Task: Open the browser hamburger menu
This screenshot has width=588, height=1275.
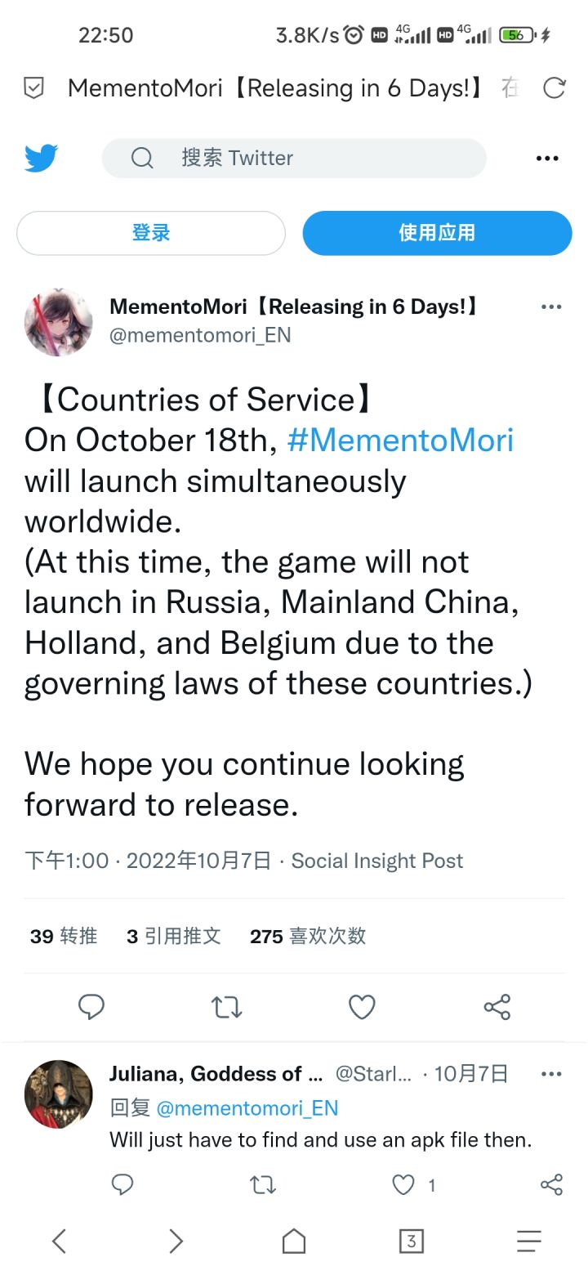Action: pyautogui.click(x=529, y=1241)
